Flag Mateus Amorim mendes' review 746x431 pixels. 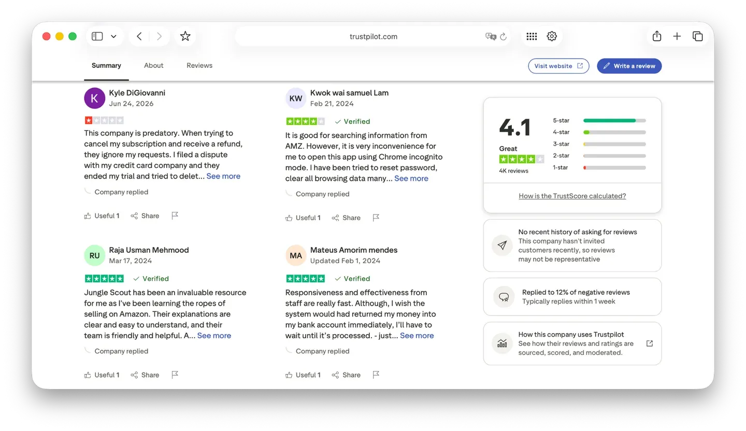point(376,375)
